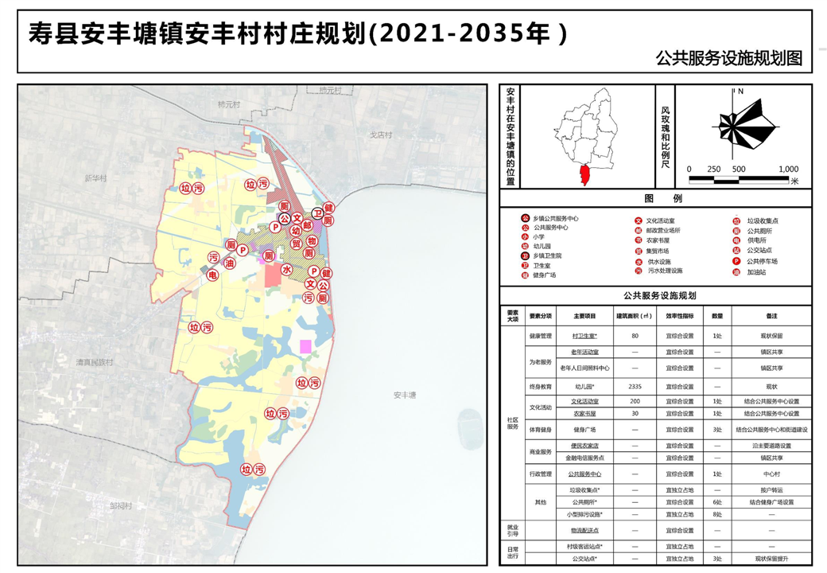Click the 乡镇公共服务中心 icon in the legend
The image size is (827, 573).
[x=525, y=218]
